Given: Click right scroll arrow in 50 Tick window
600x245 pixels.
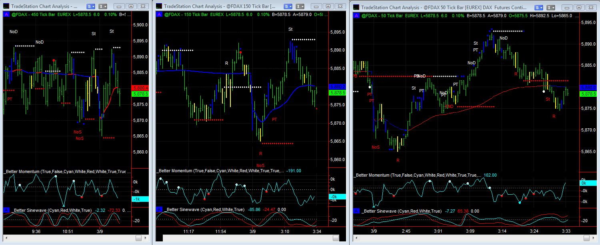Looking at the screenshot, I should (x=594, y=238).
